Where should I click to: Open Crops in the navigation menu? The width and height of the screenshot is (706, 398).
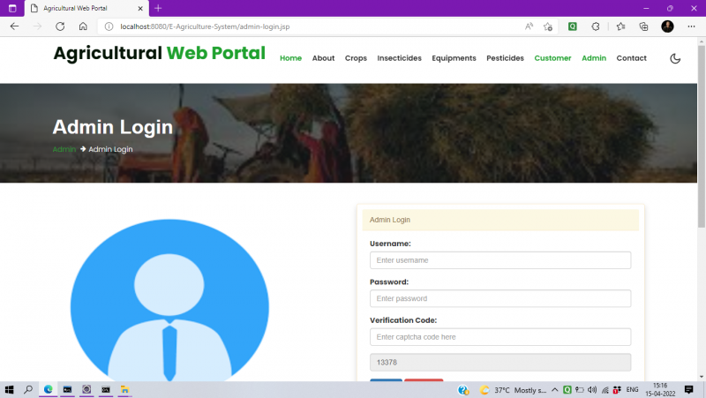(x=356, y=58)
